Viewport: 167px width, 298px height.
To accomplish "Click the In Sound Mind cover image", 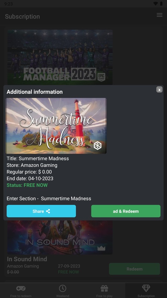I will [60, 237].
